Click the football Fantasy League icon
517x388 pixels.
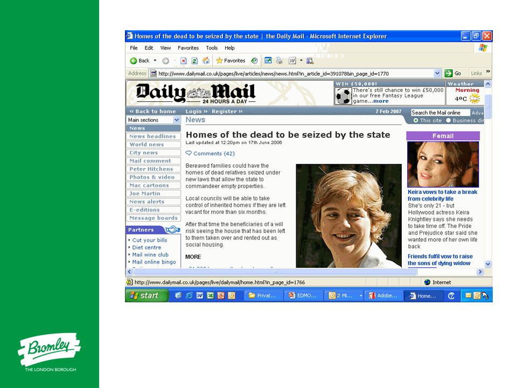pyautogui.click(x=343, y=96)
